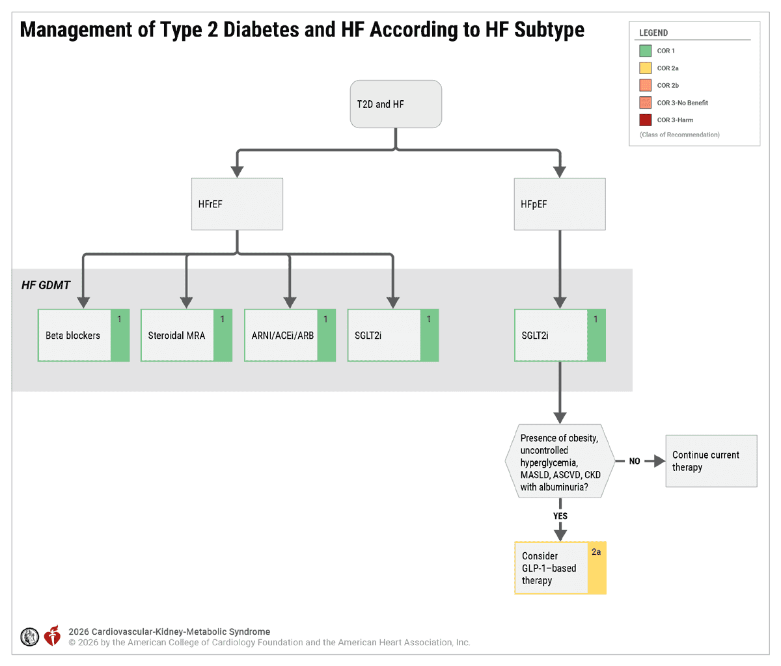The width and height of the screenshot is (781, 666).
Task: Click the COR 3-No Benefit label text
Action: (683, 103)
